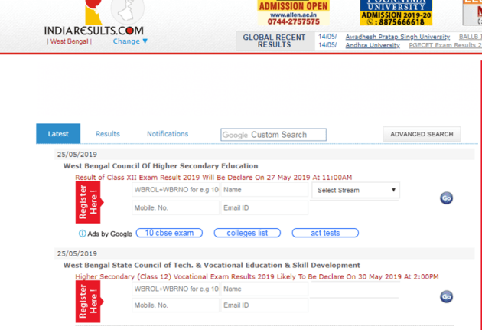
Task: Expand the Select Stream dropdown
Action: 356,190
